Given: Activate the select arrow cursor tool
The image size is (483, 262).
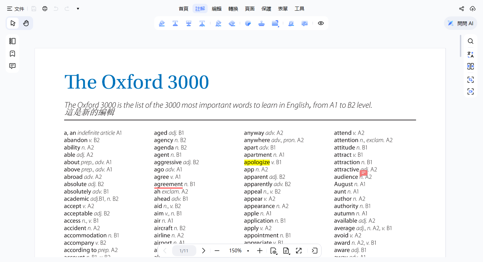Looking at the screenshot, I should [x=13, y=23].
